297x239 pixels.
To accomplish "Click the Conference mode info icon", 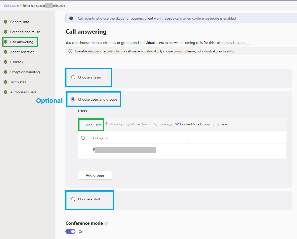I will (x=107, y=224).
